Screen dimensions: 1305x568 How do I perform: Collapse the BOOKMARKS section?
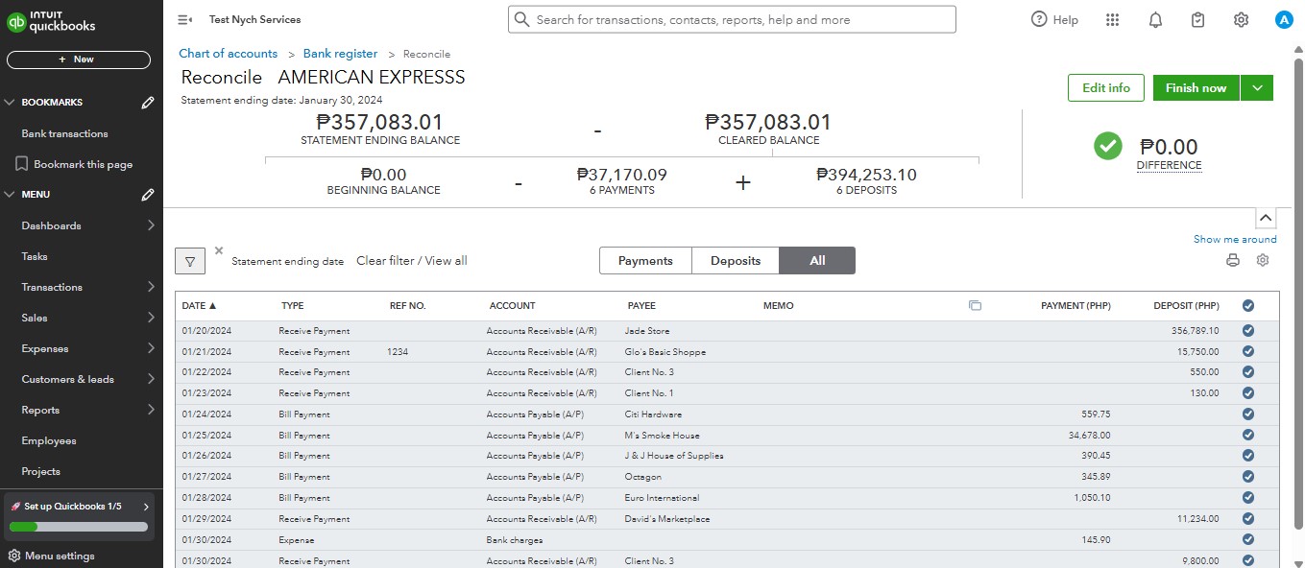pos(10,102)
